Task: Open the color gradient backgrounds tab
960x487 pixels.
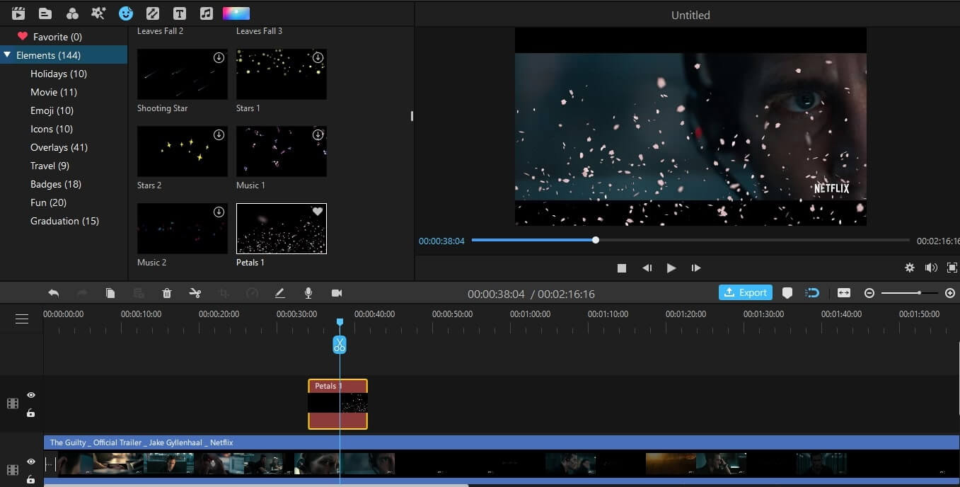Action: (236, 13)
